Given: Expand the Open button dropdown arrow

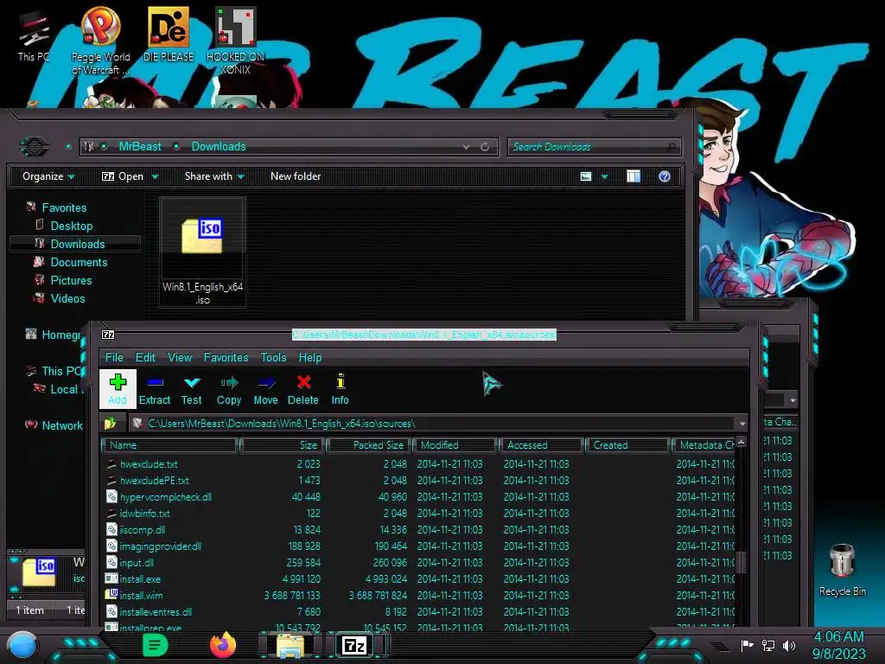Looking at the screenshot, I should click(155, 176).
